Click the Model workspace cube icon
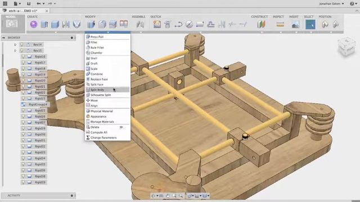360x202 pixels. click(12, 24)
